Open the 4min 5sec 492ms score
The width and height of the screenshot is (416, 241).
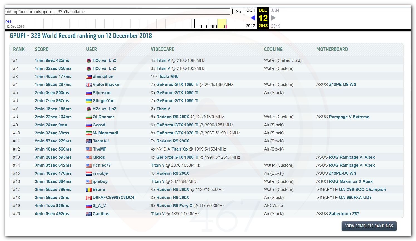tap(52, 214)
